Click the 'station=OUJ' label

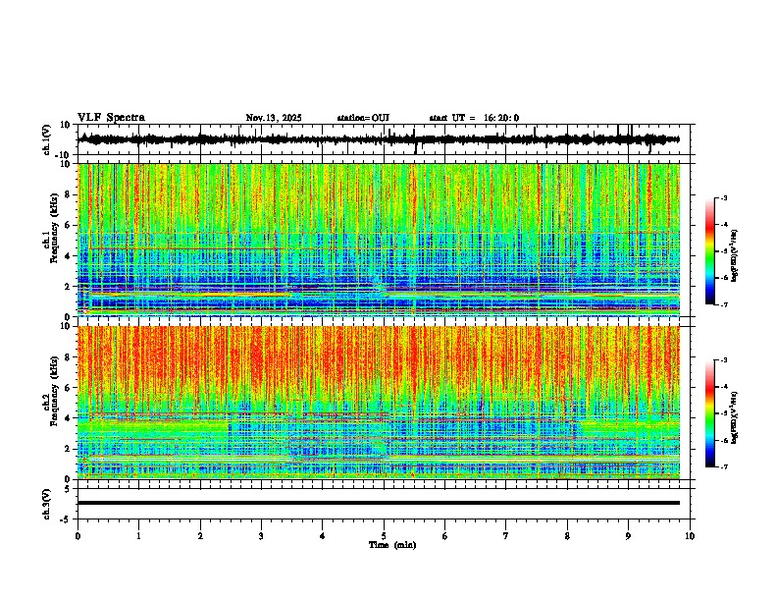tap(363, 118)
